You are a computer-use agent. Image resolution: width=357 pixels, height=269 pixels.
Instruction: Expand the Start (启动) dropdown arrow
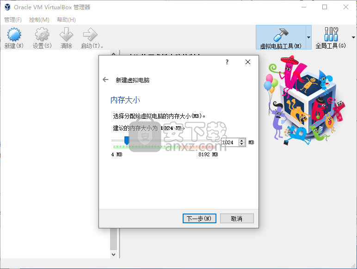click(102, 47)
